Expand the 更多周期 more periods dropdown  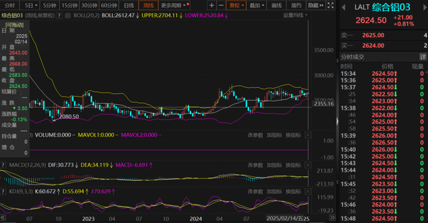172,5
